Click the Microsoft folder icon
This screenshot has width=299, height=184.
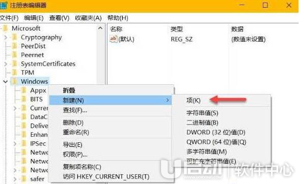pos(6,28)
